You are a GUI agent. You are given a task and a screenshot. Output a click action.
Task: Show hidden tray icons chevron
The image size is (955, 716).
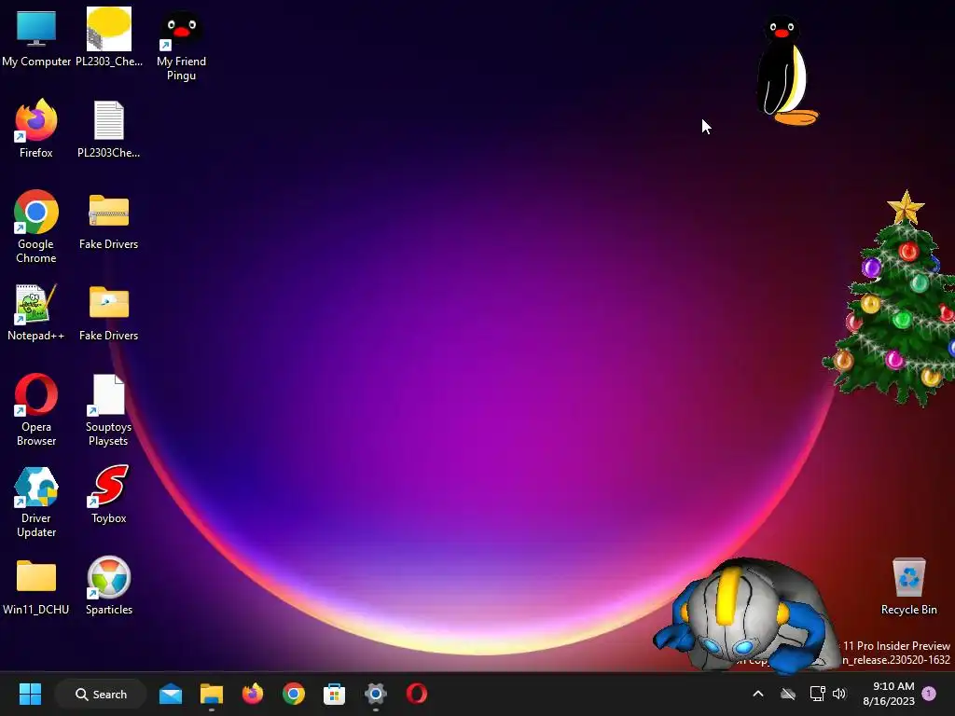click(758, 694)
